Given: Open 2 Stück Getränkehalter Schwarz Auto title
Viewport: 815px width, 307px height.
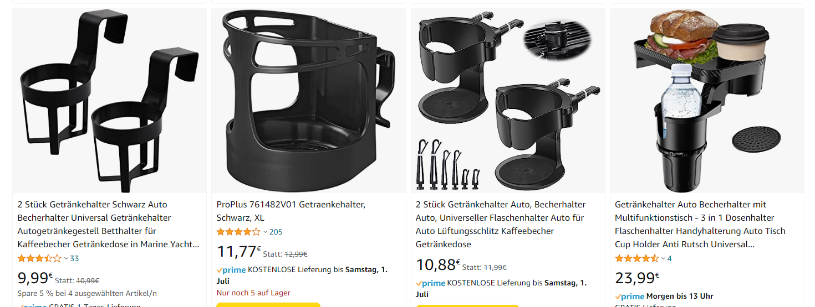Looking at the screenshot, I should (x=108, y=225).
